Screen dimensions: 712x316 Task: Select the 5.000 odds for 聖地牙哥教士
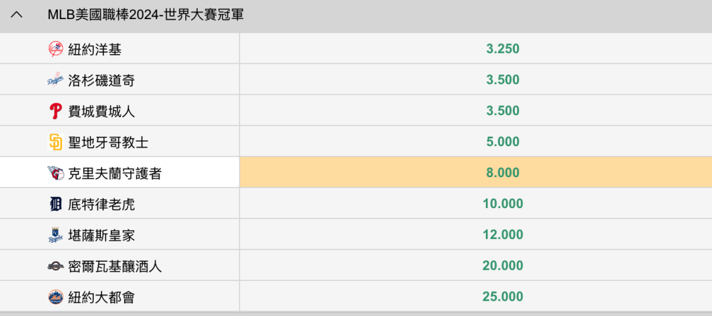click(475, 142)
